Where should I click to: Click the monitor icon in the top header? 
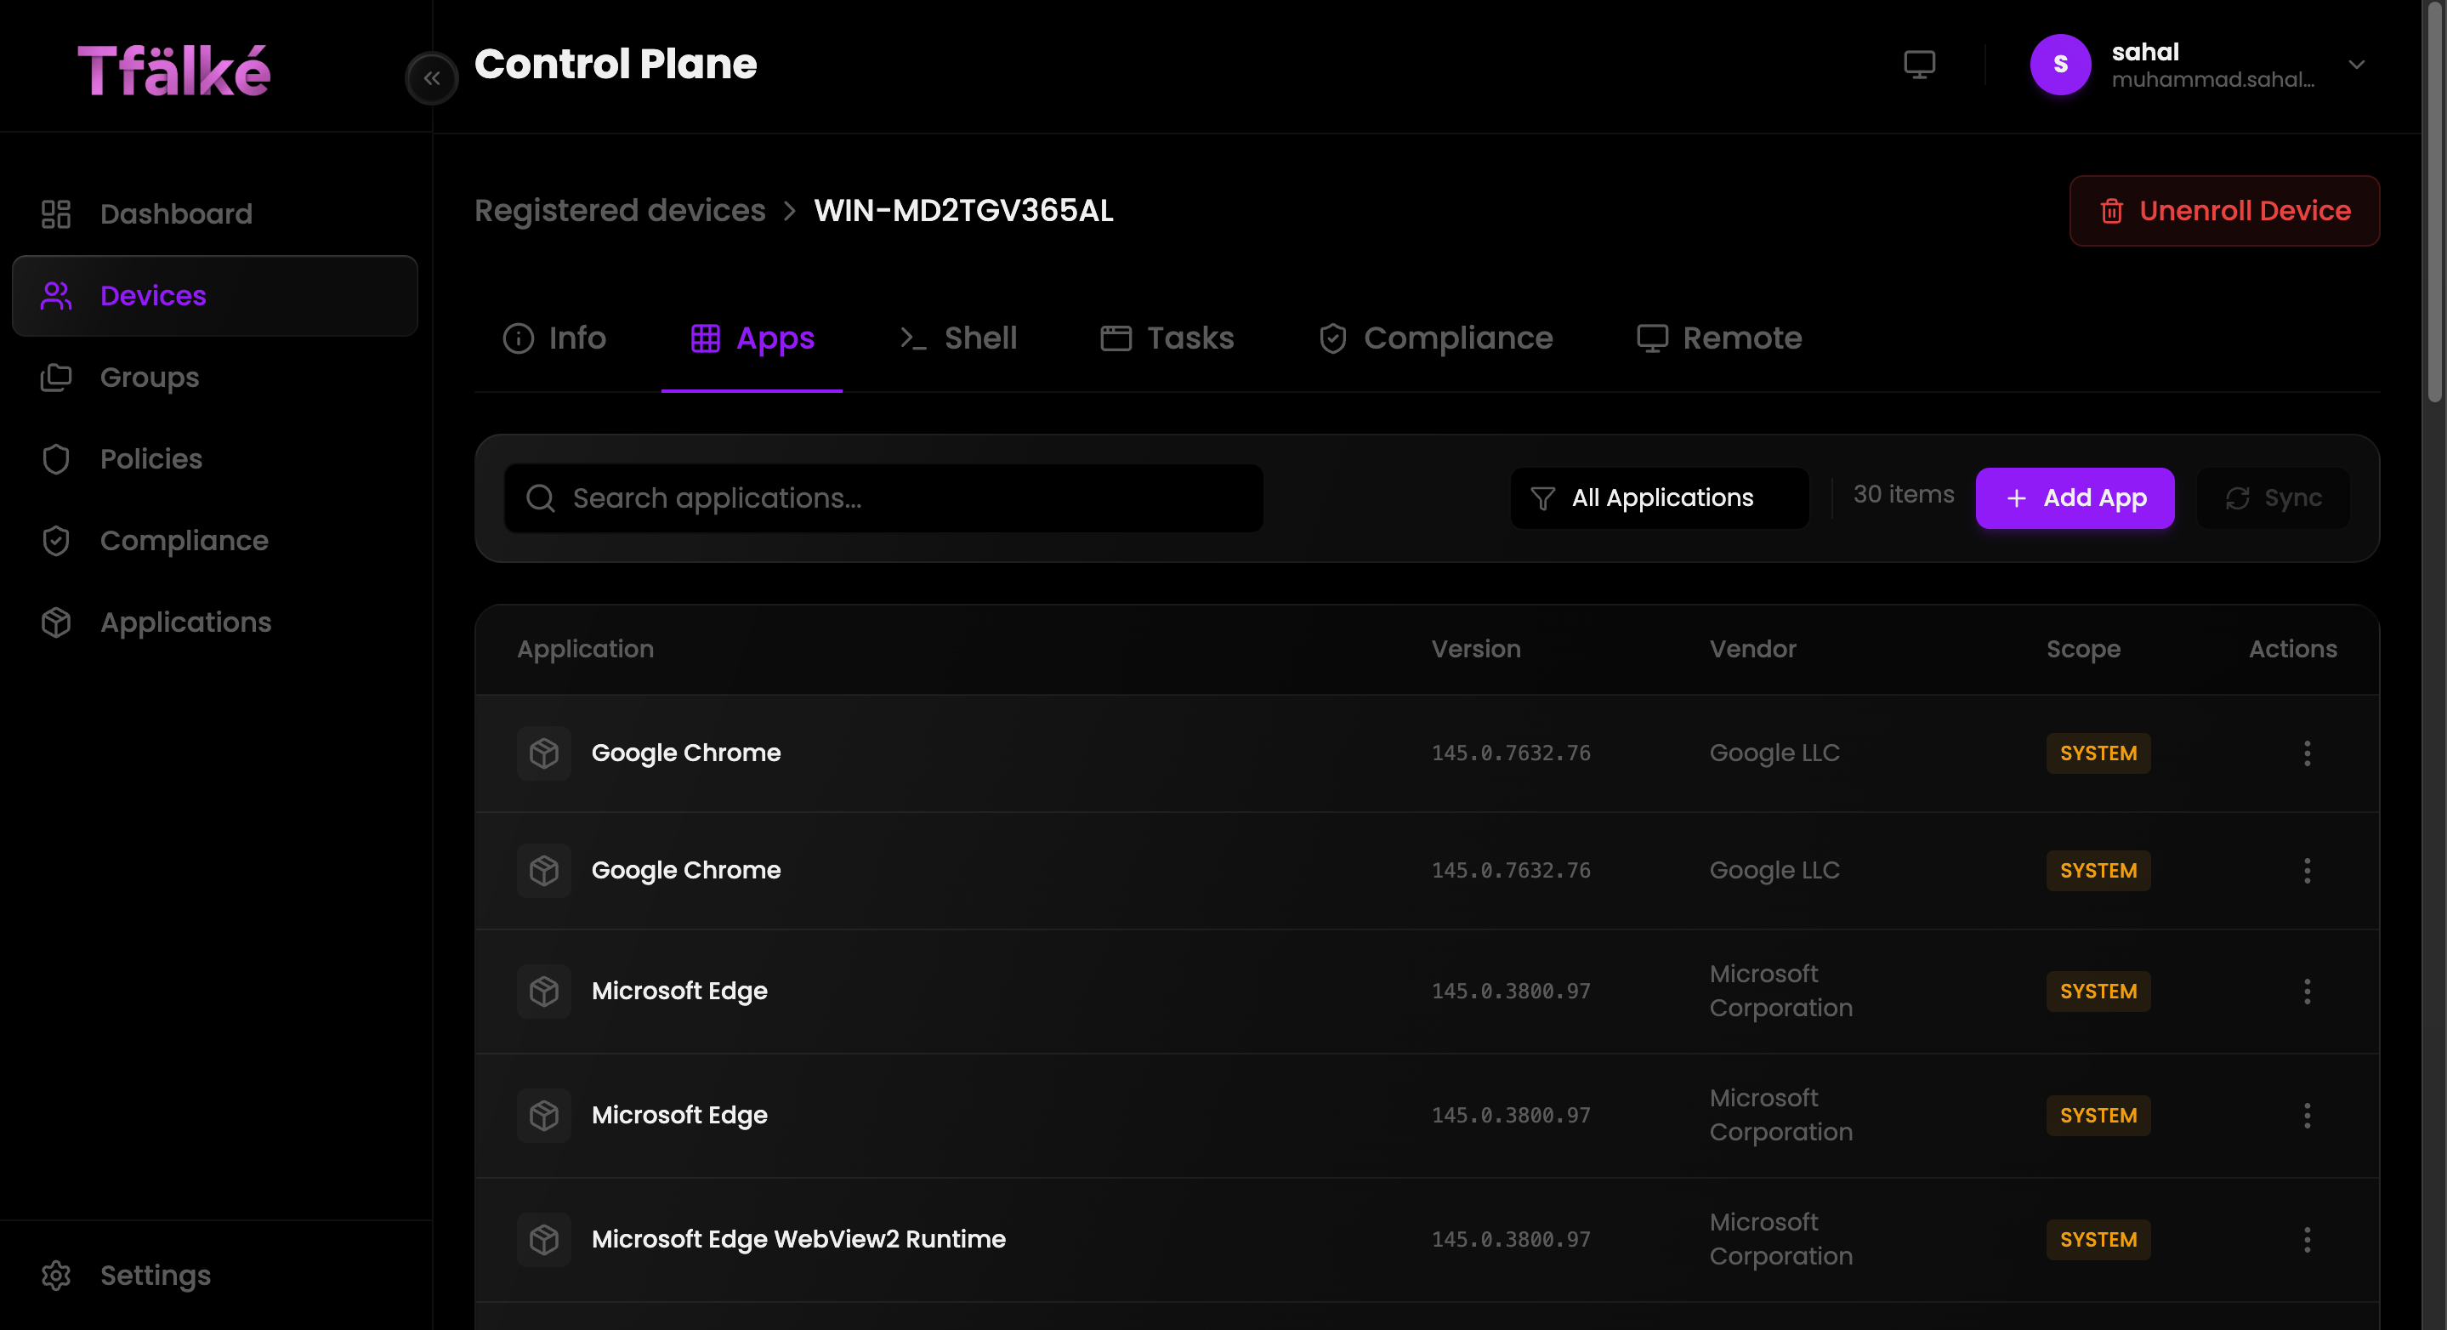coord(1919,65)
